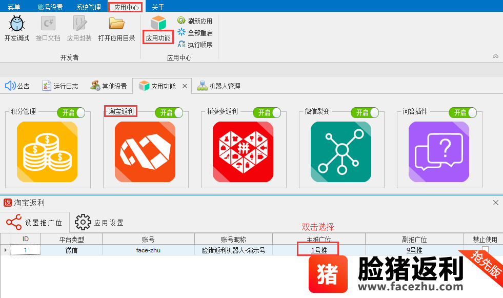Select the 脸猪返利机器人-演示号 nickname cell

(233, 250)
